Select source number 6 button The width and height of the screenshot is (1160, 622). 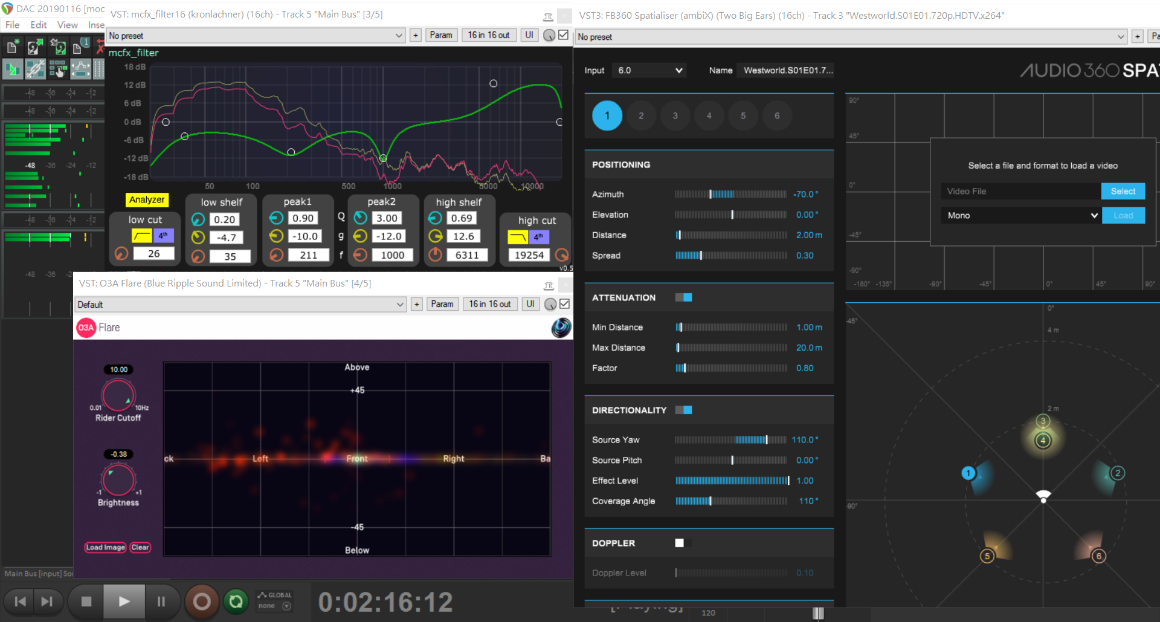pyautogui.click(x=777, y=115)
